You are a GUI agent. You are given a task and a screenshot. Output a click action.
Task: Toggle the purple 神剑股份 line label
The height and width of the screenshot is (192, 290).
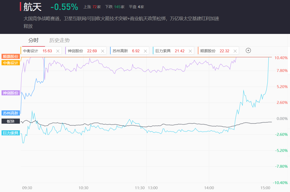click(10, 93)
